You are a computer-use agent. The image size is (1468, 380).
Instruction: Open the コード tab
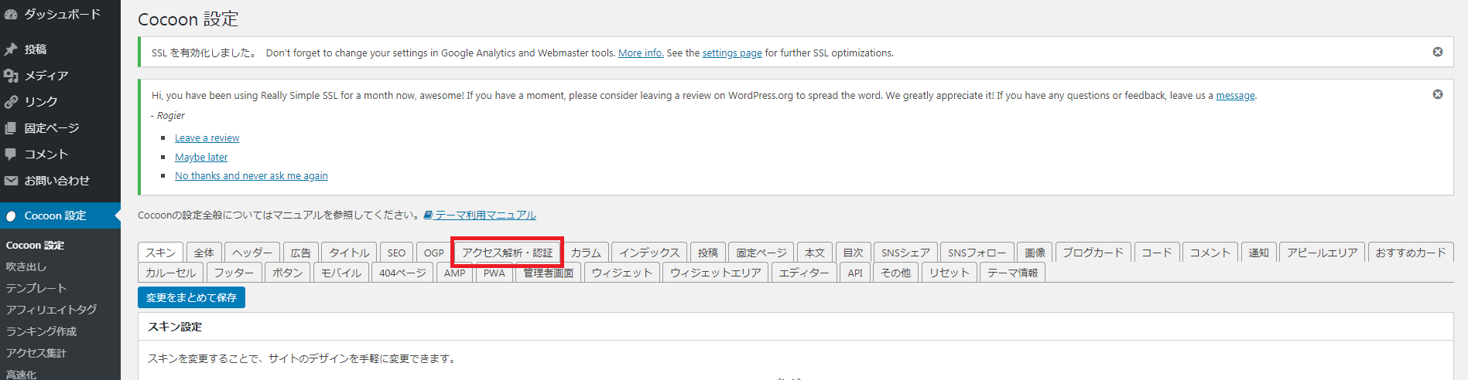1156,253
